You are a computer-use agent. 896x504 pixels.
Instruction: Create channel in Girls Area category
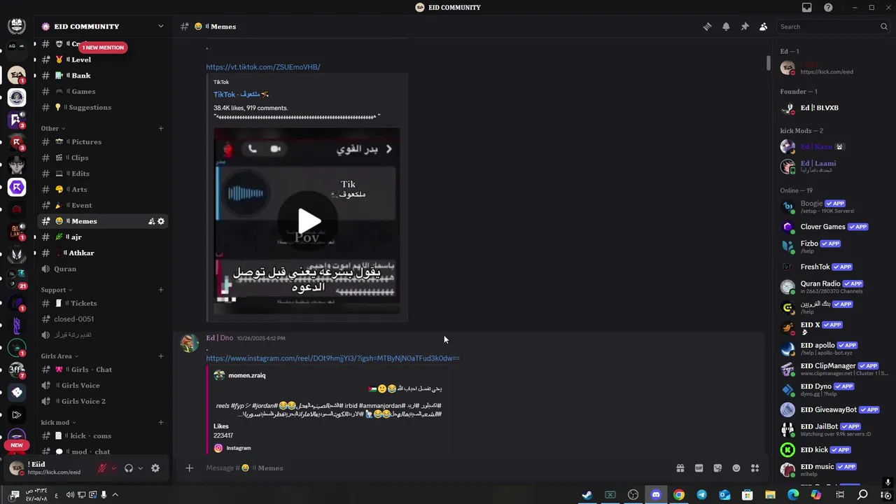161,356
